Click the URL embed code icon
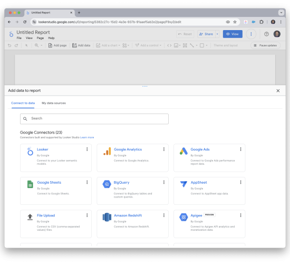 coord(169,45)
